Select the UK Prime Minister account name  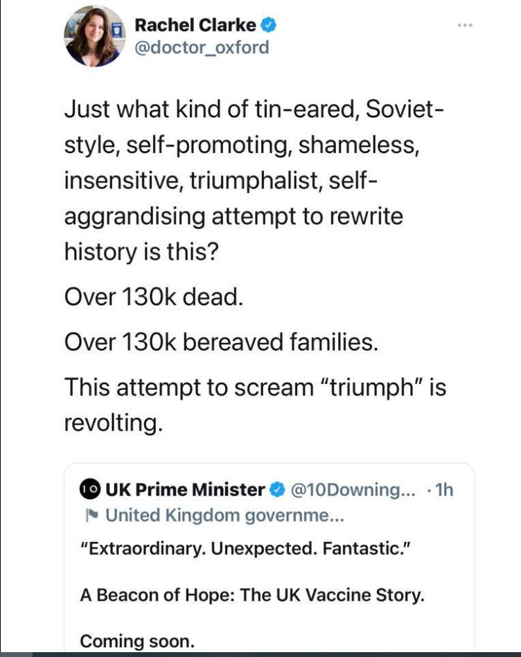[x=185, y=490]
